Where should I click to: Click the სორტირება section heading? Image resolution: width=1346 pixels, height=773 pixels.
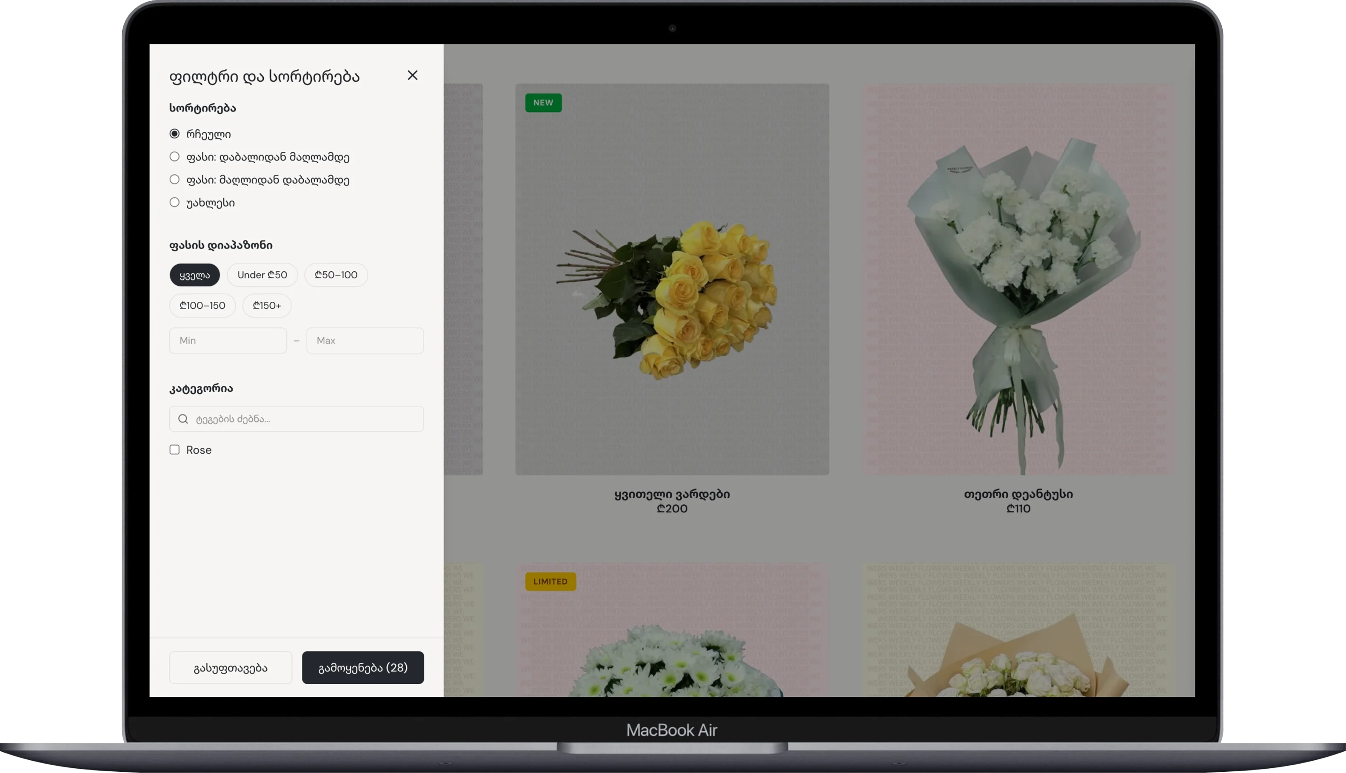click(x=202, y=108)
